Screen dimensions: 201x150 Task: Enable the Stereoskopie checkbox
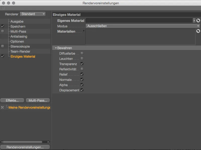pyautogui.click(x=3, y=46)
